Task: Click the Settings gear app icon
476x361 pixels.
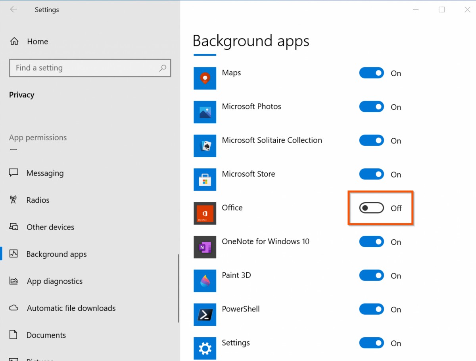Action: tap(205, 348)
